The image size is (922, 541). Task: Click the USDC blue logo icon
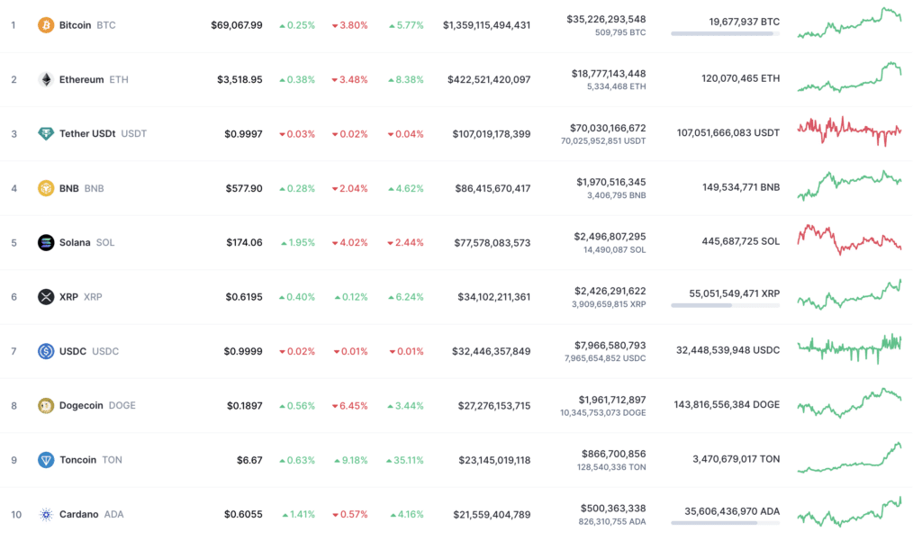46,351
